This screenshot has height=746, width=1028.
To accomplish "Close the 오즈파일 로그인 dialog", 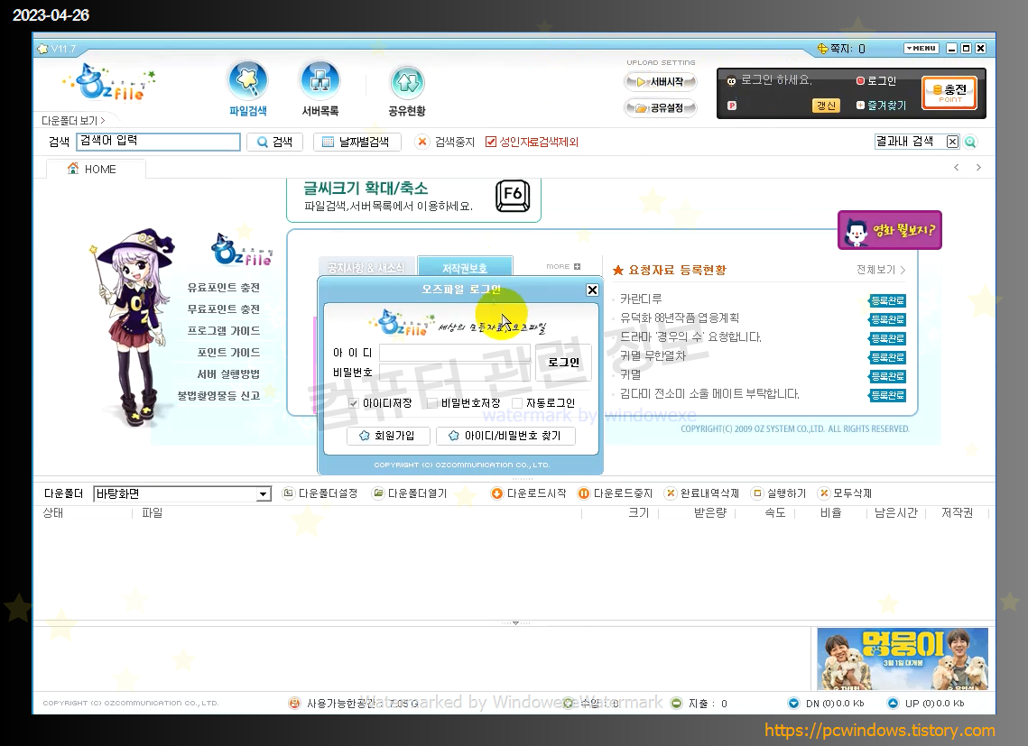I will click(x=592, y=290).
